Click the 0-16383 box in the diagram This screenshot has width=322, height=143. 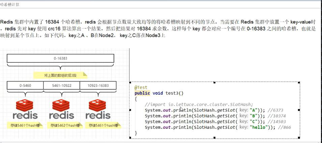point(60,58)
